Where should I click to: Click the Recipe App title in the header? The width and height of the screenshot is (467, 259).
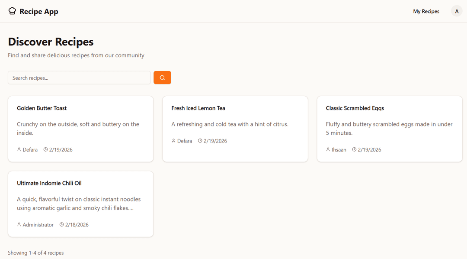tap(38, 11)
